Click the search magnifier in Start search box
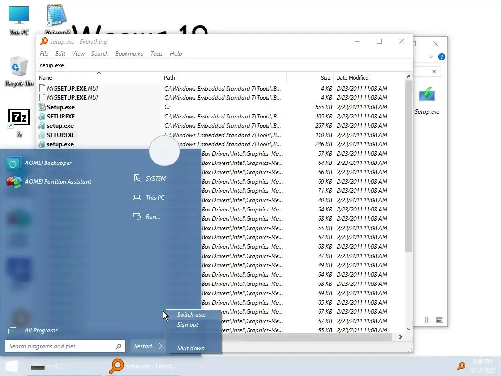501x376 pixels. (x=118, y=346)
